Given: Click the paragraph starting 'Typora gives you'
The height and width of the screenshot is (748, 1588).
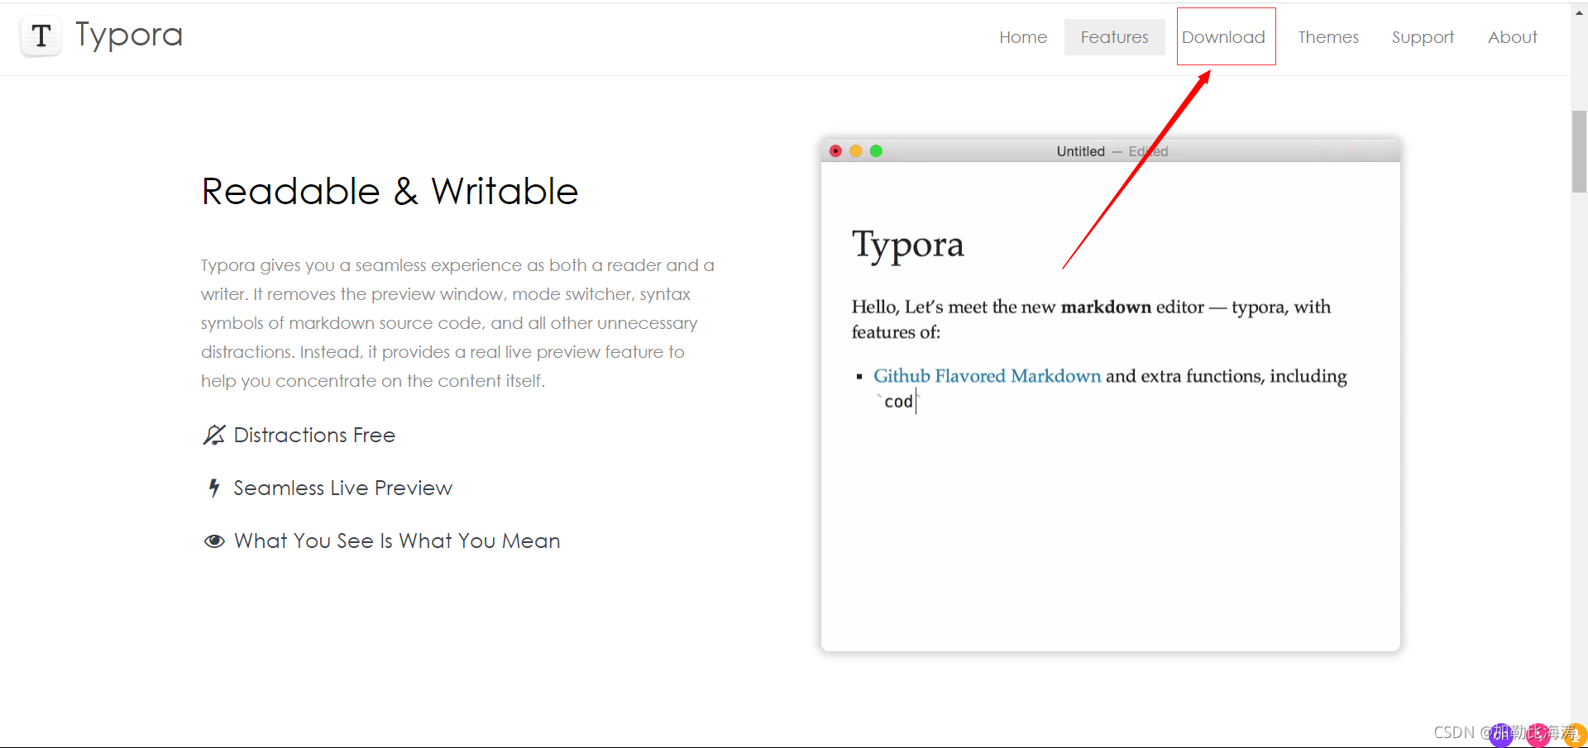Looking at the screenshot, I should point(457,323).
